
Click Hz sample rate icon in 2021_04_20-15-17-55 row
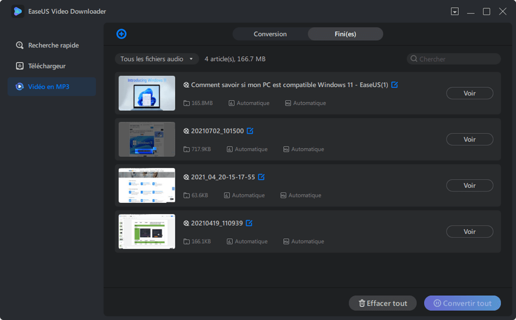[283, 195]
